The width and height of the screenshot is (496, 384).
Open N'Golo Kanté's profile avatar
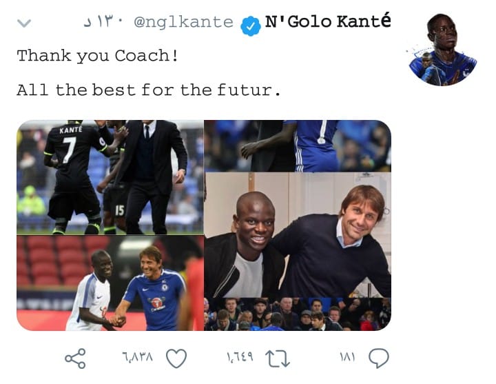443,50
